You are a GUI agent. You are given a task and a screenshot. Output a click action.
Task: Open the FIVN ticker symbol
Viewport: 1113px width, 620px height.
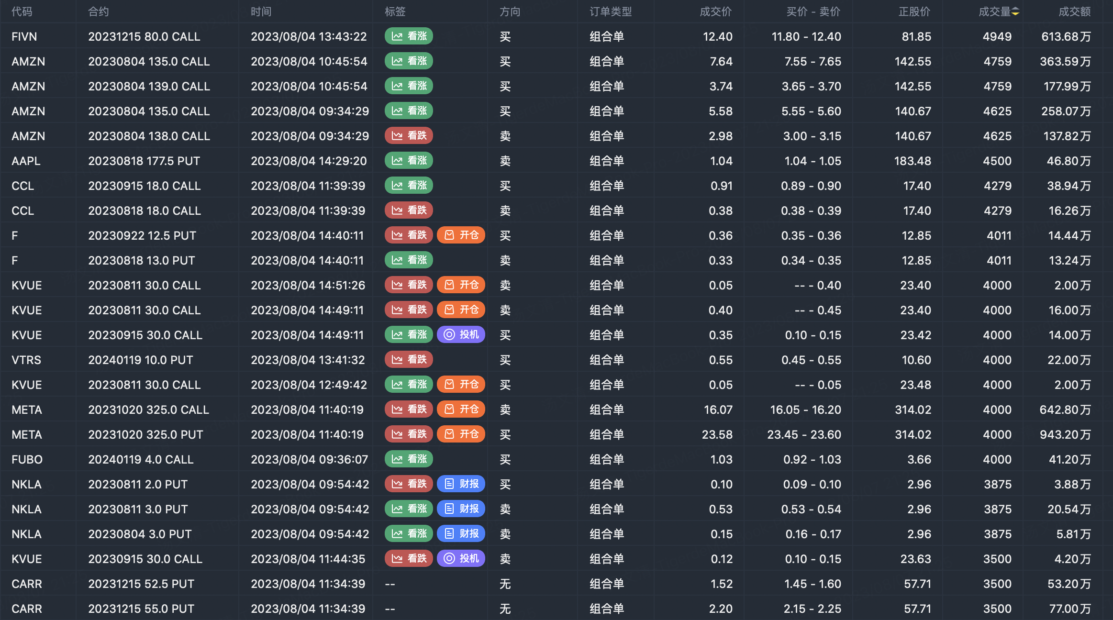(24, 37)
